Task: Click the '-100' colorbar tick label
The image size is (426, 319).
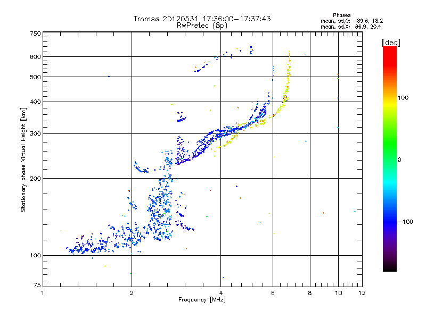Action: pyautogui.click(x=406, y=222)
